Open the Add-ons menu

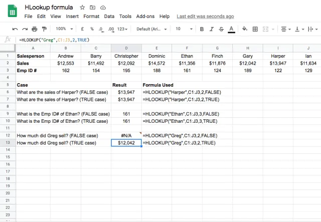(x=145, y=17)
